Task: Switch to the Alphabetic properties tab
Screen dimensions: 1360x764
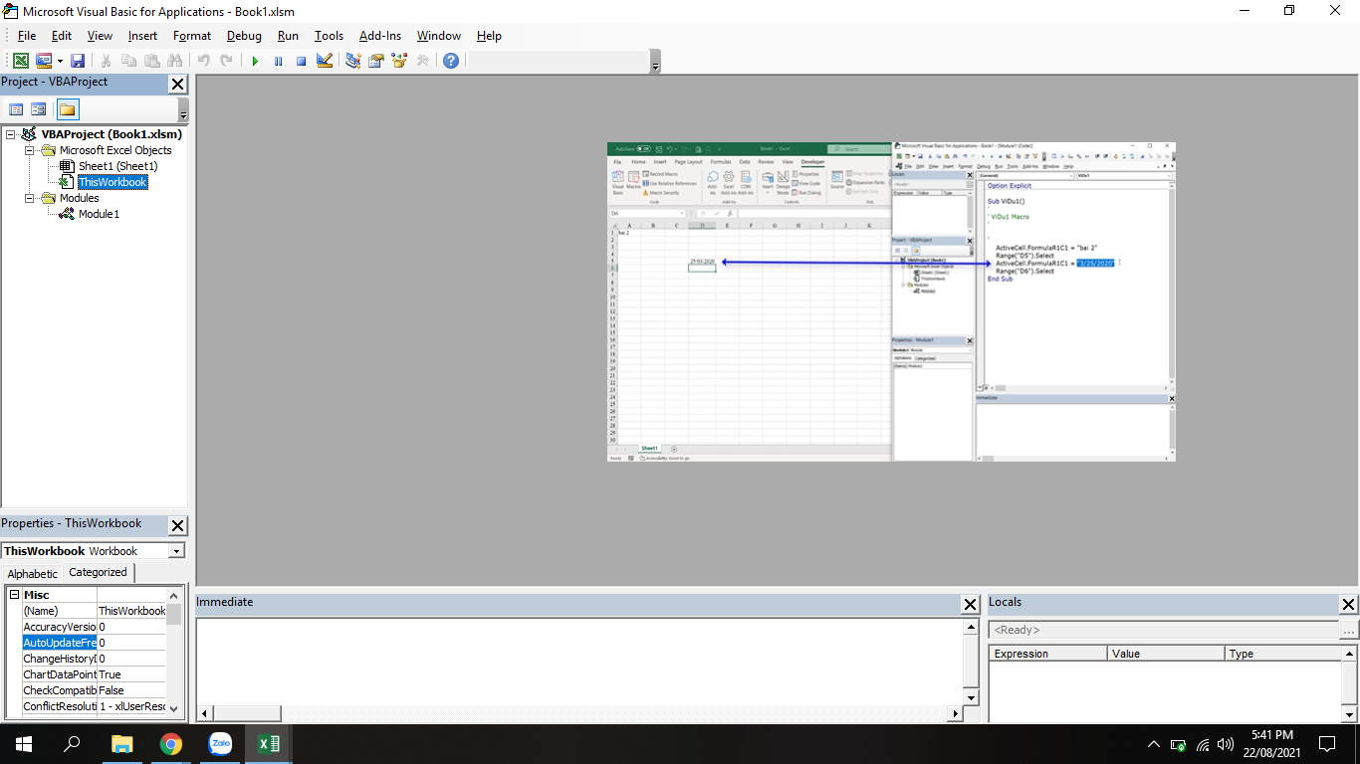Action: (33, 574)
